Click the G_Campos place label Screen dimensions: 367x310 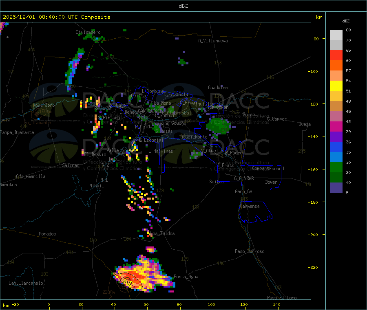pyautogui.click(x=277, y=119)
